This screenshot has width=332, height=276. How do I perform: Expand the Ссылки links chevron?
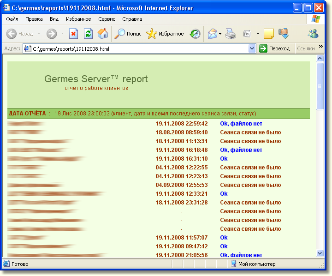point(321,47)
